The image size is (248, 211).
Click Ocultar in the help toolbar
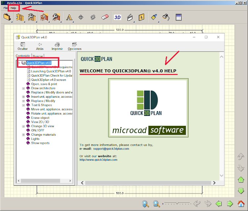(22, 46)
